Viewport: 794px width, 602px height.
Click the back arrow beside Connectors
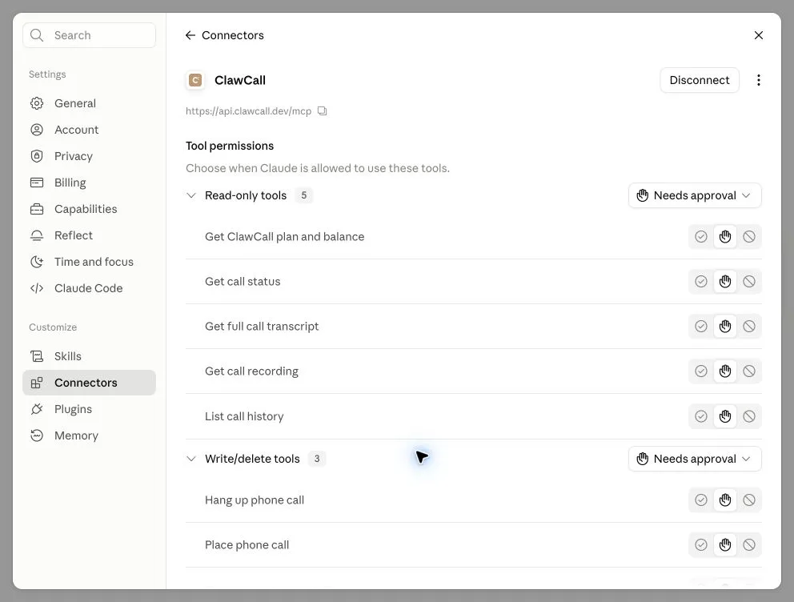(x=190, y=35)
